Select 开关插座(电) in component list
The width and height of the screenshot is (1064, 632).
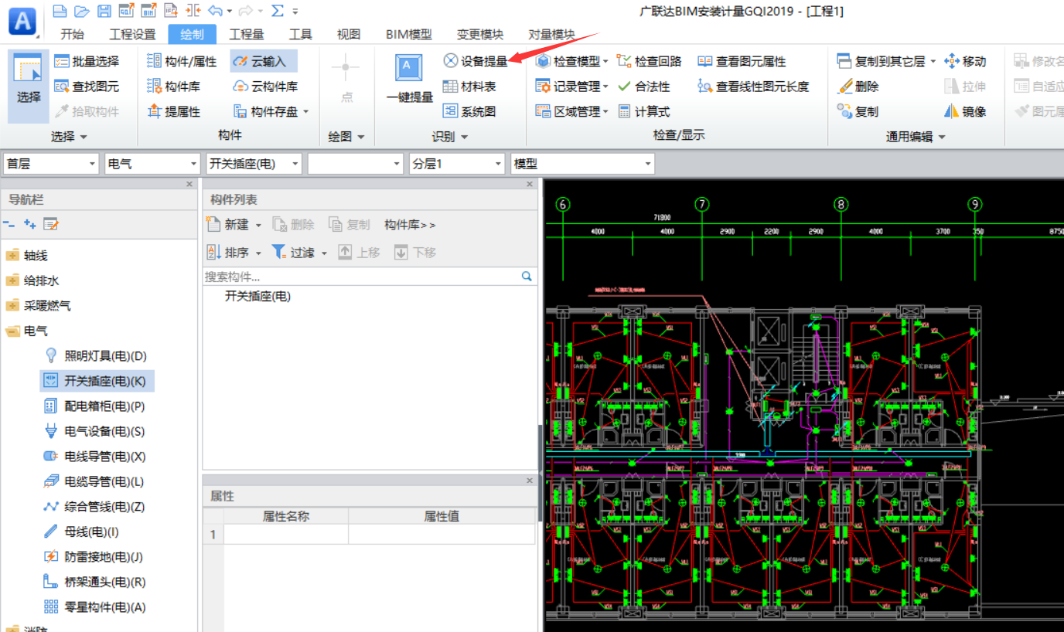pos(257,296)
